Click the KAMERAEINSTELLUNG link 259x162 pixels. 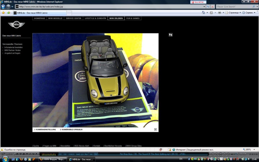point(46,129)
